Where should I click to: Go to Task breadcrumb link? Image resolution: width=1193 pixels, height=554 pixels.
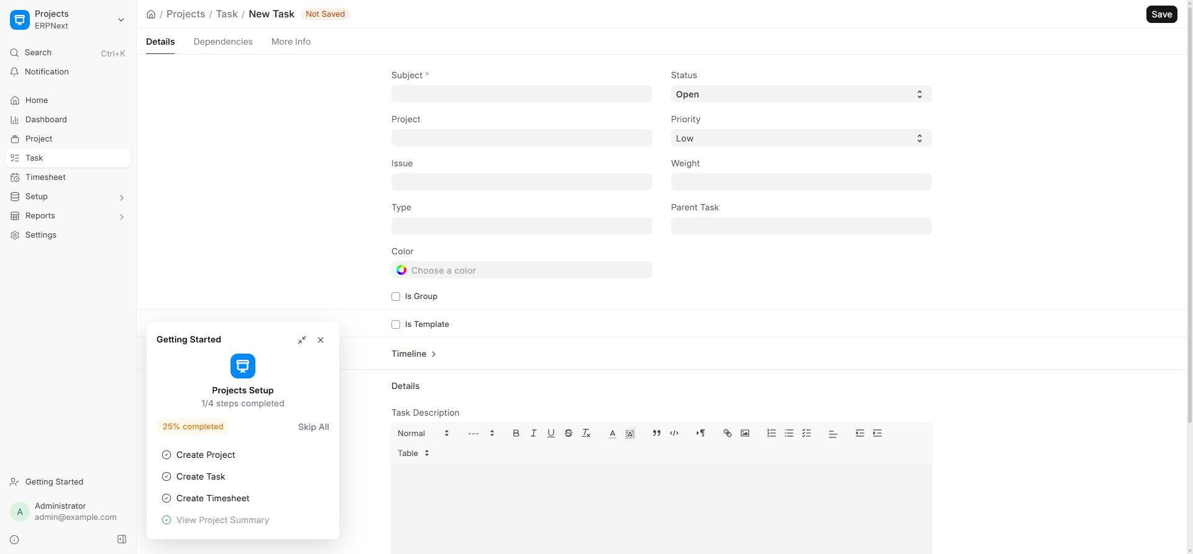(227, 14)
